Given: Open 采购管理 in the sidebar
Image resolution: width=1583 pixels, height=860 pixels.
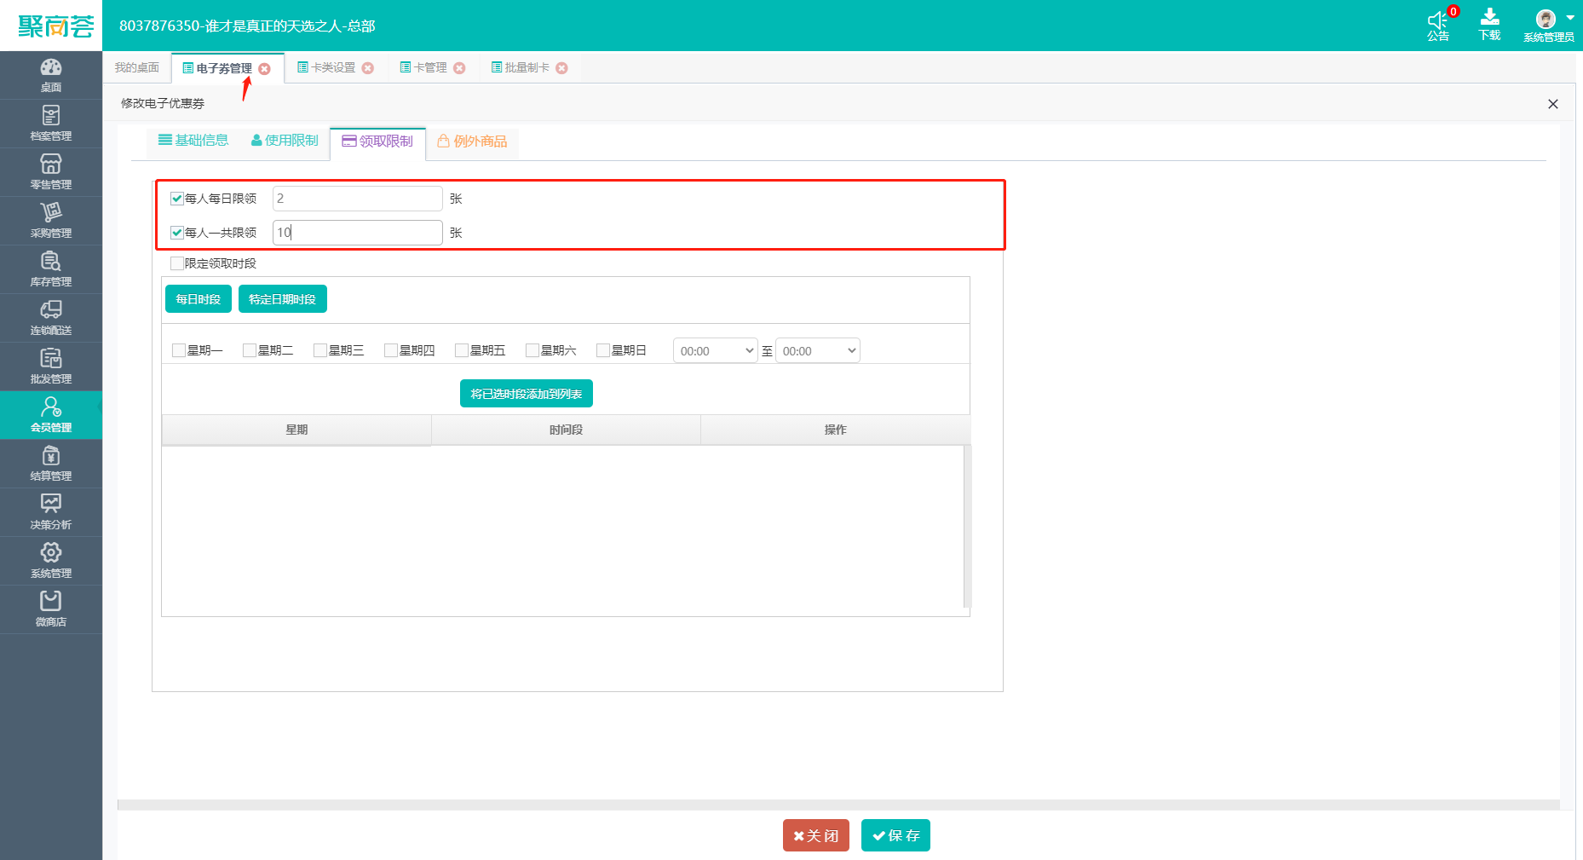Looking at the screenshot, I should pos(51,221).
